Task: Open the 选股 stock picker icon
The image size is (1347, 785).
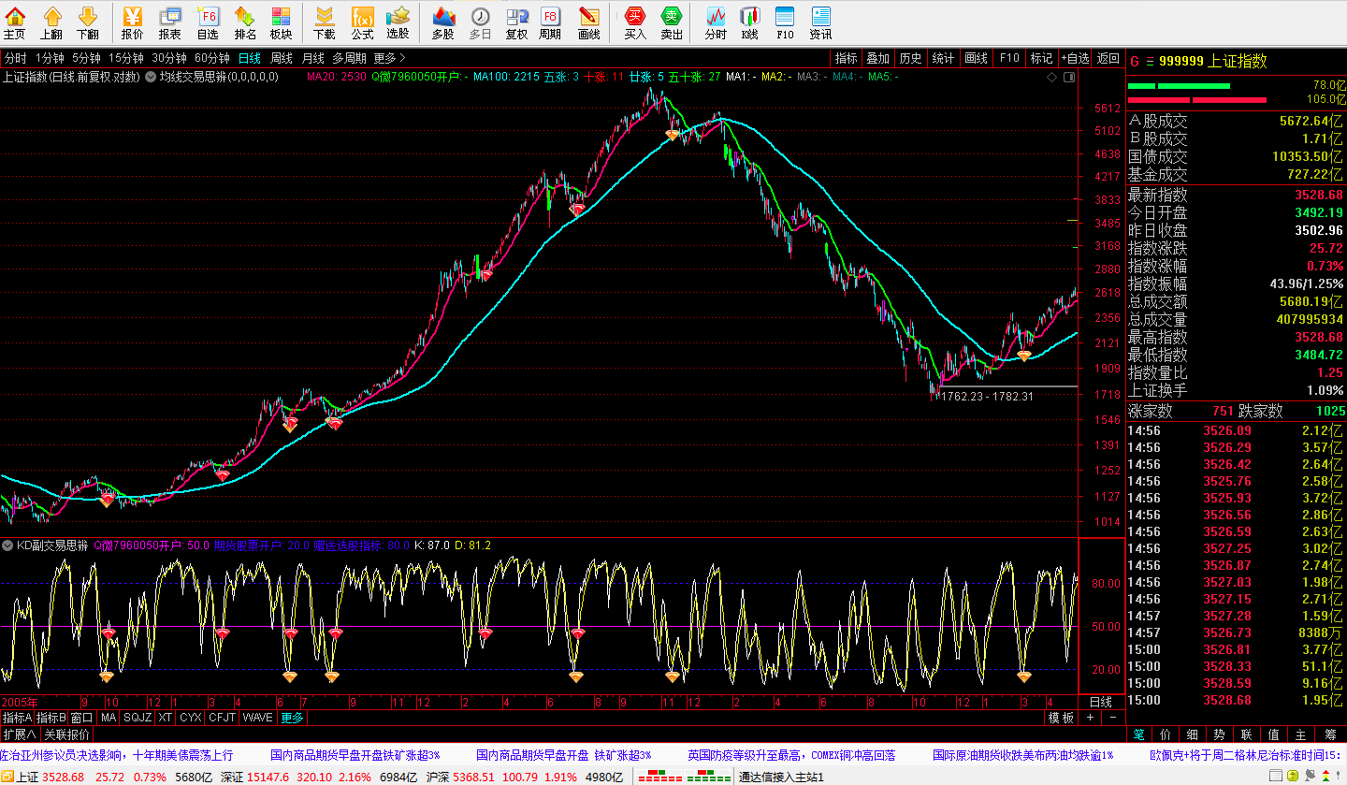Action: [398, 22]
